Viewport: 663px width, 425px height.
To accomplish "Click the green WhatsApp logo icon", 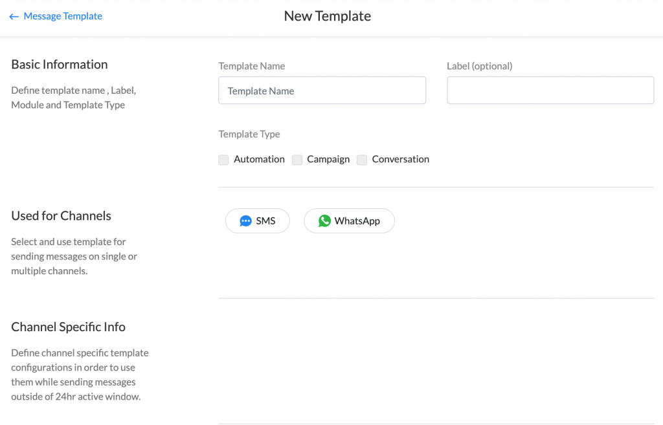I will 324,221.
